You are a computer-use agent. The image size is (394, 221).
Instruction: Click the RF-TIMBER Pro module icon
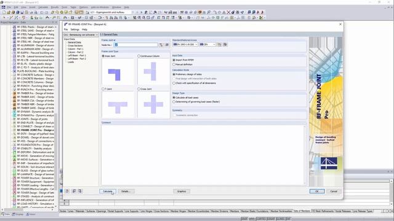(15, 93)
